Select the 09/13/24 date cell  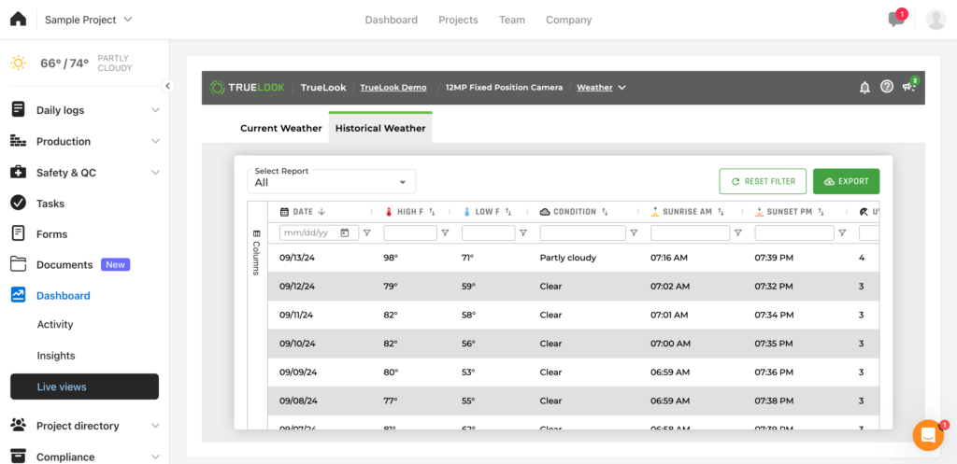(297, 258)
